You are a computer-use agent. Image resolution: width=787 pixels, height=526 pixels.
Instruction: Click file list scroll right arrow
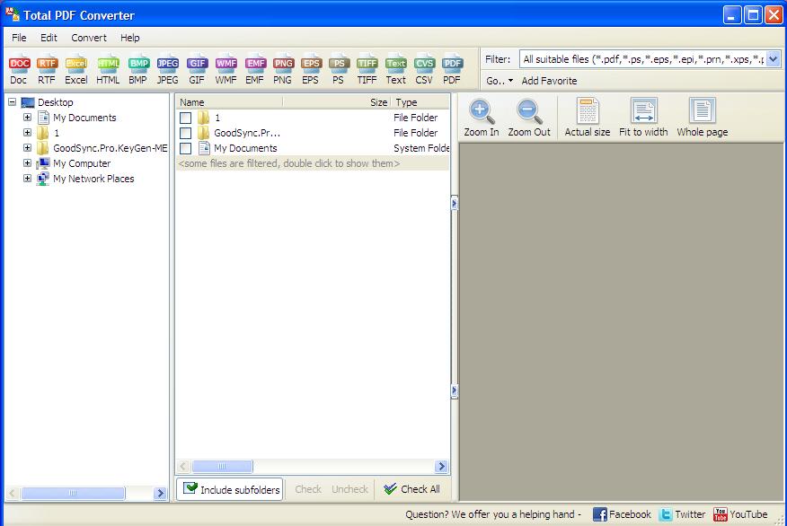tap(441, 467)
